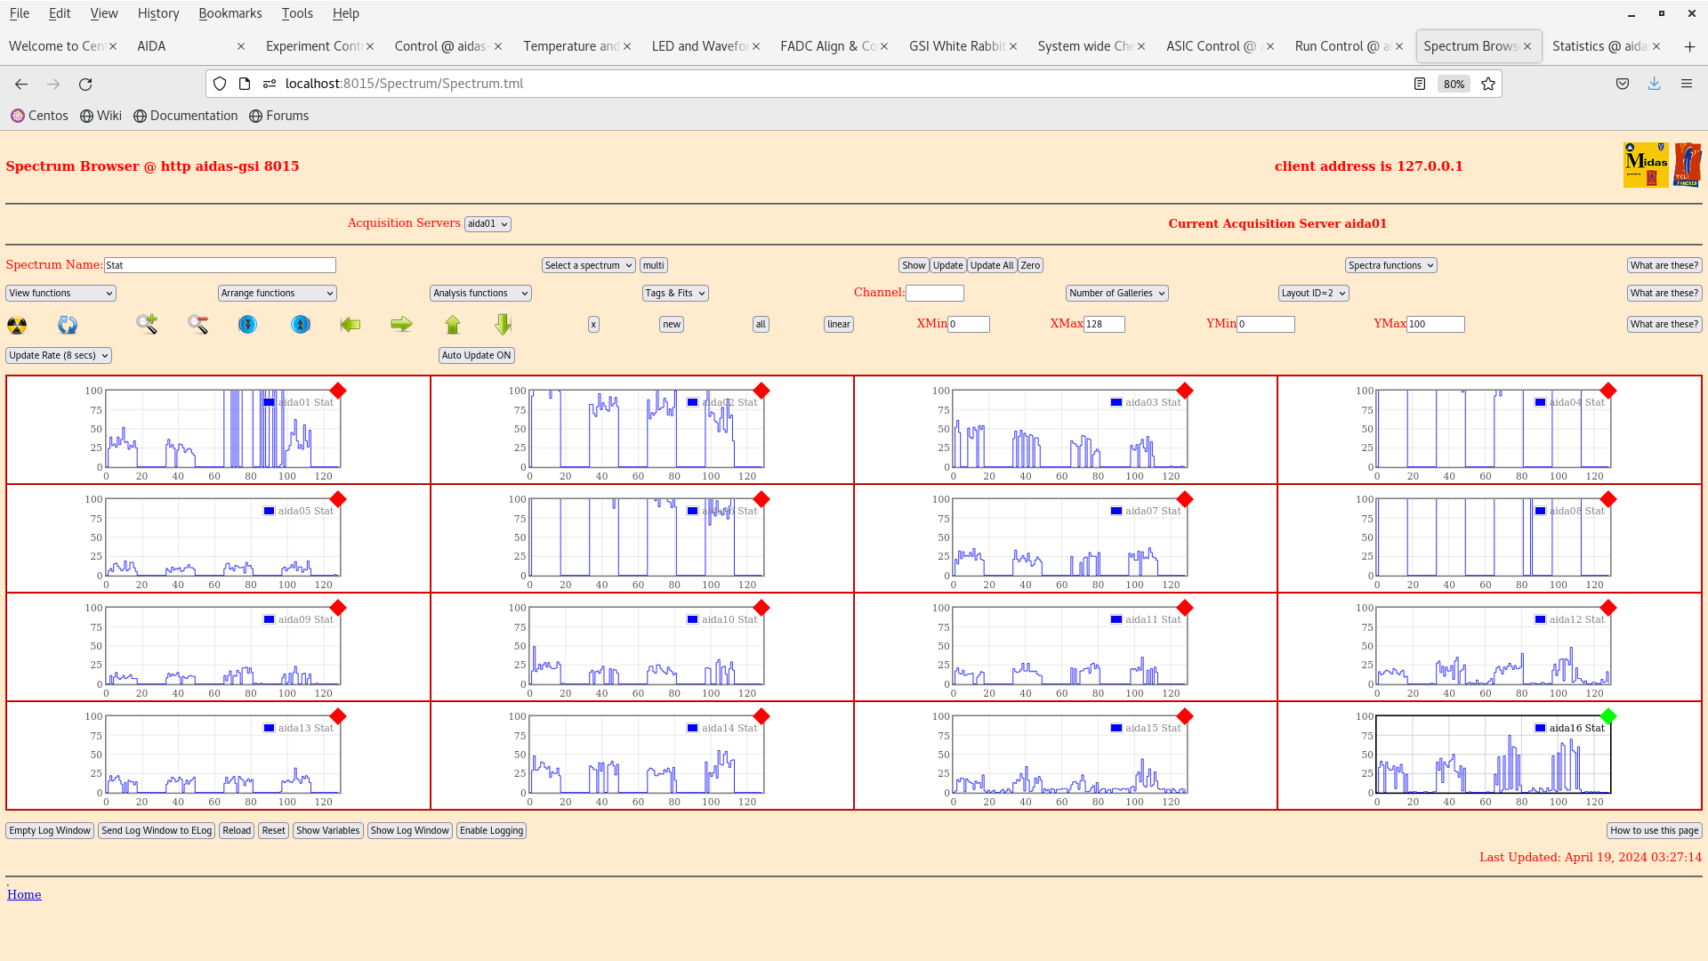Screen dimensions: 1708x961
Task: Bookmark this page with star icon
Action: coord(1488,84)
